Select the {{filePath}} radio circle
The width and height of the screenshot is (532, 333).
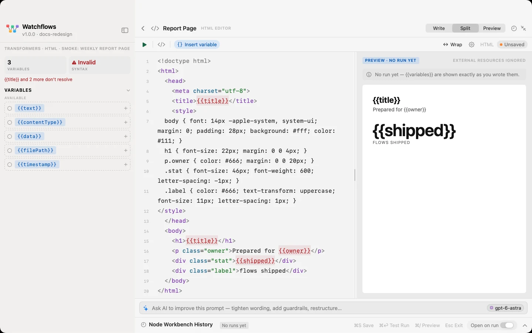tap(10, 151)
